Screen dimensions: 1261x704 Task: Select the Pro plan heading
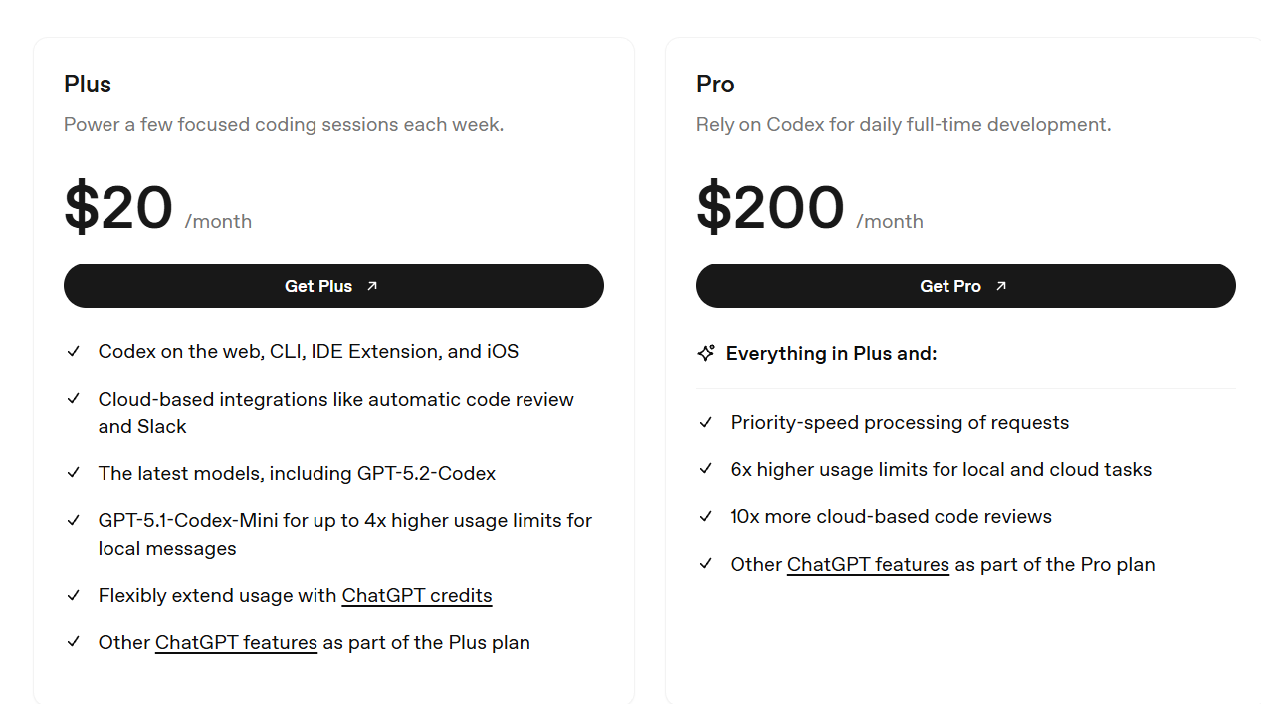715,85
